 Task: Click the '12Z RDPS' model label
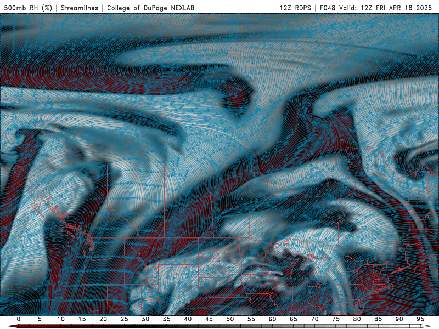coord(295,8)
